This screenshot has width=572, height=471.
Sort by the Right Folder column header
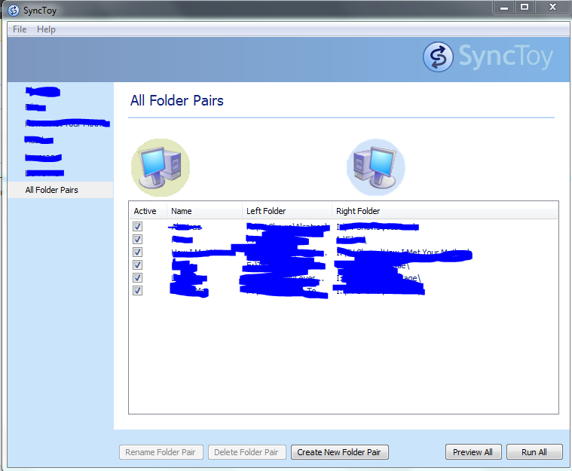445,211
